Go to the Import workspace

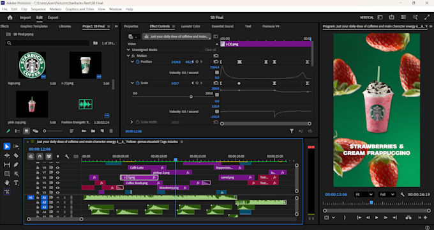click(x=25, y=17)
